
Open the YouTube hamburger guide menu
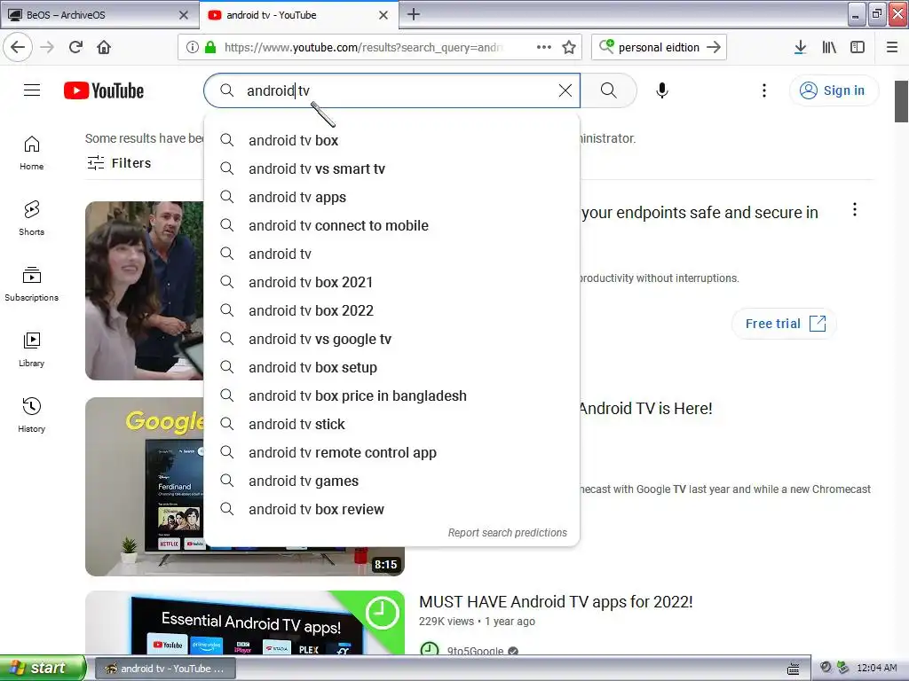coord(32,90)
